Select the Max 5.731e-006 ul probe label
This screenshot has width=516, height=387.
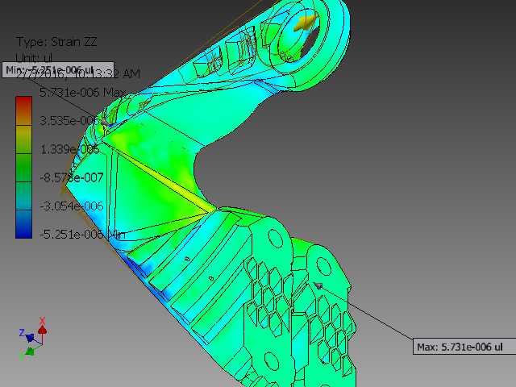coord(464,347)
